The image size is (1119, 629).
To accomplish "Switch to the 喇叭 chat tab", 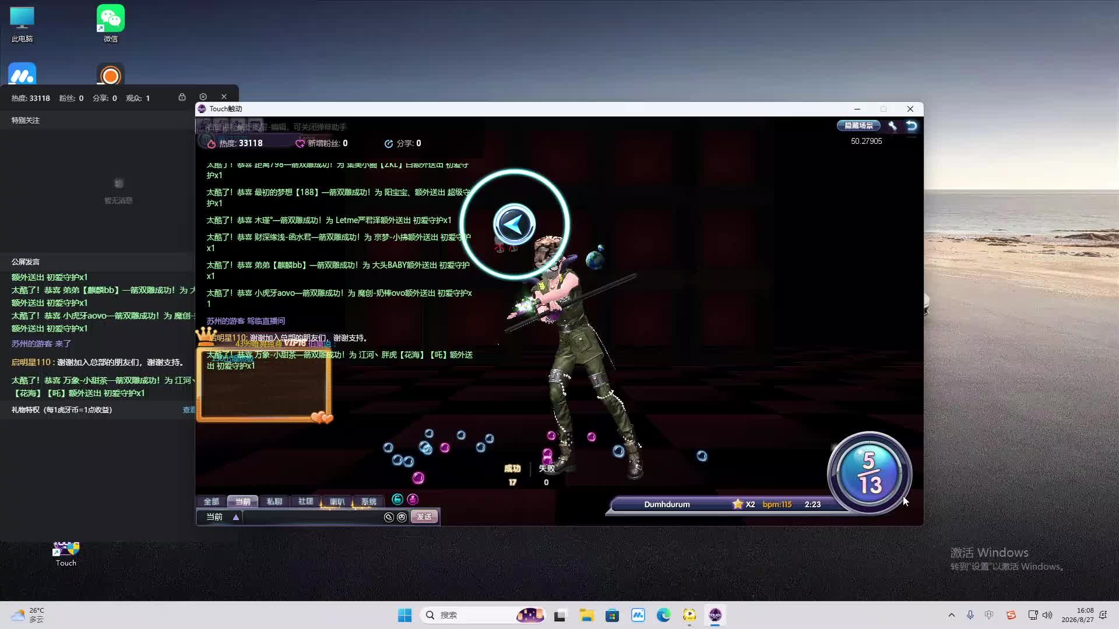I will click(337, 501).
